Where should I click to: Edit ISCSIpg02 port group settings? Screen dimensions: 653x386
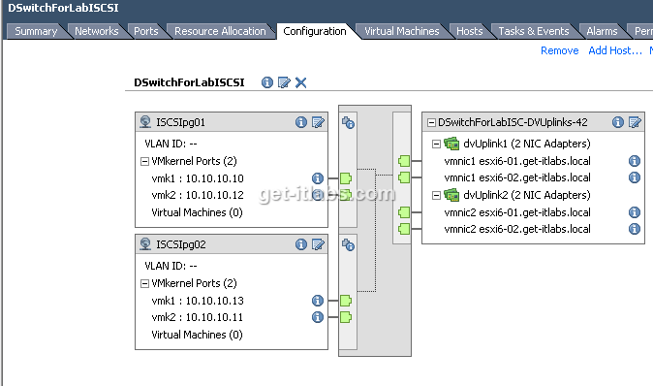(x=318, y=244)
